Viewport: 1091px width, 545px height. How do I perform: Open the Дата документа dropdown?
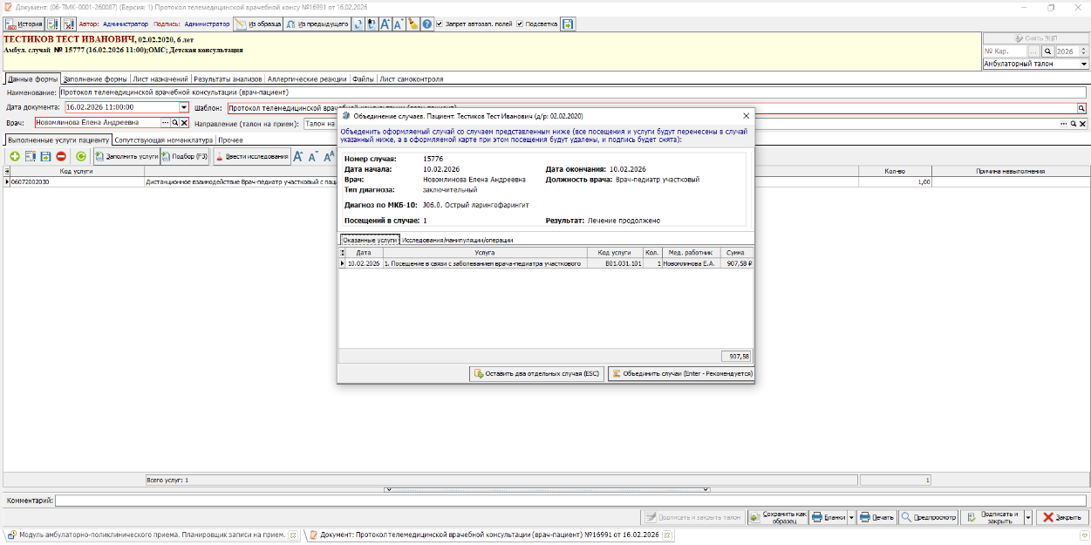(x=184, y=107)
